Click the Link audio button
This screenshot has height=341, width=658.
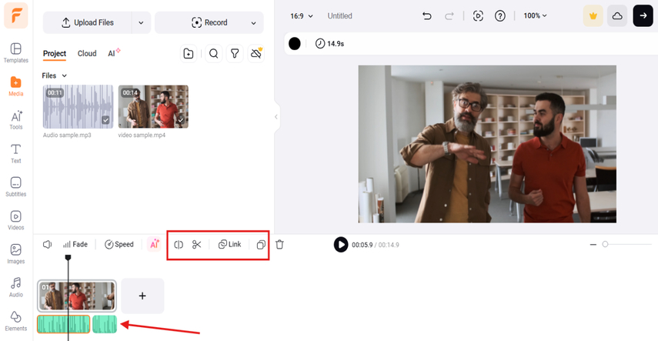[229, 245]
